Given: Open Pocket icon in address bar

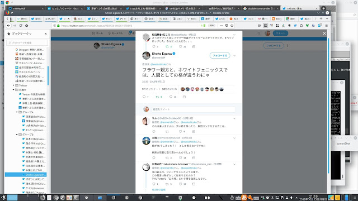Looking at the screenshot, I should pyautogui.click(x=227, y=26).
